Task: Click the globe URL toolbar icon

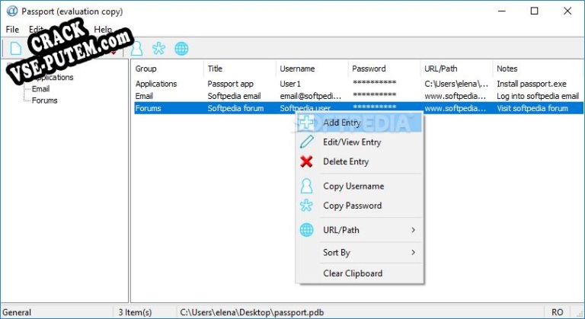Action: click(181, 49)
